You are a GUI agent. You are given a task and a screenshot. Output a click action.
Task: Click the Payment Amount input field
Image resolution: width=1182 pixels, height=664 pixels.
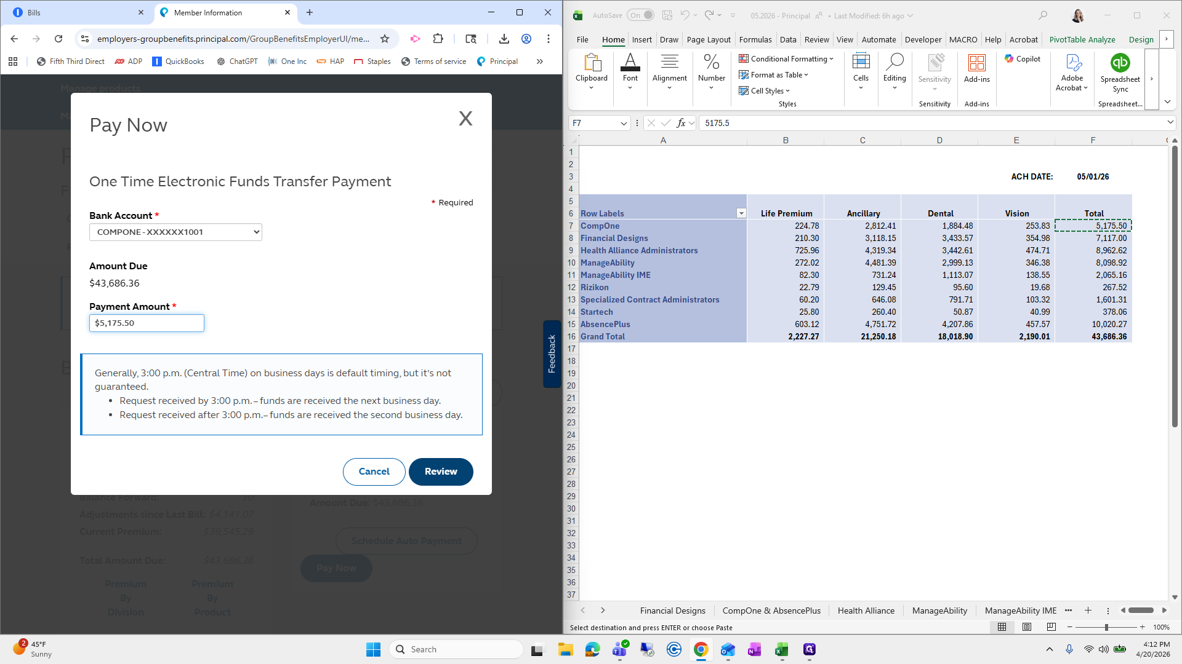(x=147, y=323)
